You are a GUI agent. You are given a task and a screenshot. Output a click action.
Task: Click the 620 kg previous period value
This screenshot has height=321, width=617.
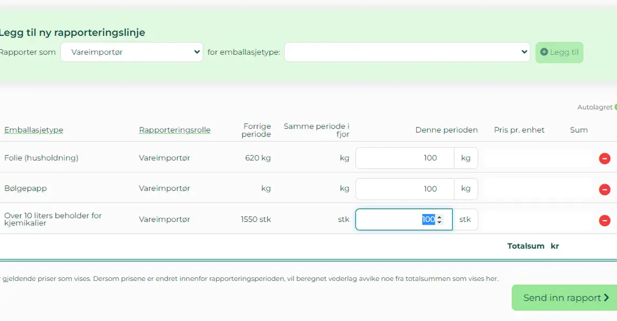[x=258, y=158]
